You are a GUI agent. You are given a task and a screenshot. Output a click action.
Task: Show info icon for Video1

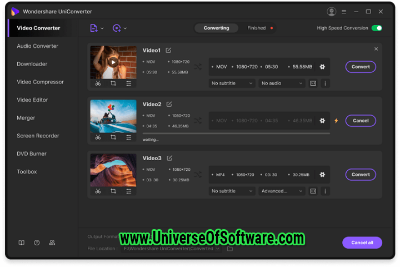pos(325,83)
